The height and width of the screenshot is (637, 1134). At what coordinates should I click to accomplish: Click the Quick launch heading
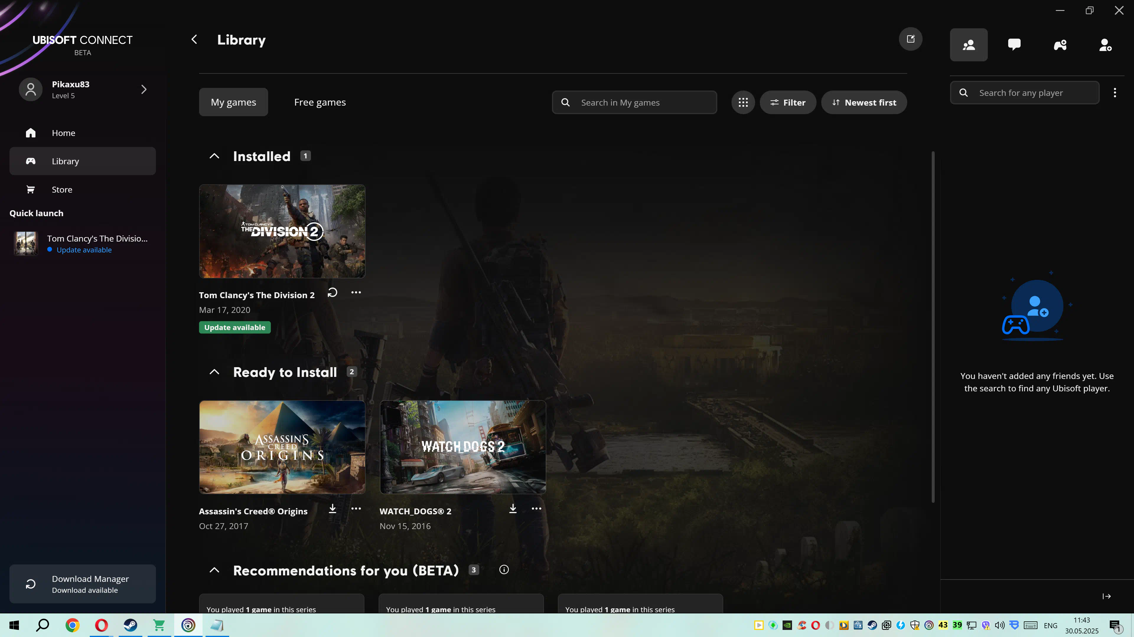tap(37, 213)
